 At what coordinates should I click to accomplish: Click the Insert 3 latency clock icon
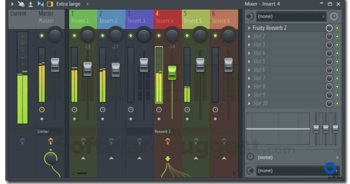131,110
